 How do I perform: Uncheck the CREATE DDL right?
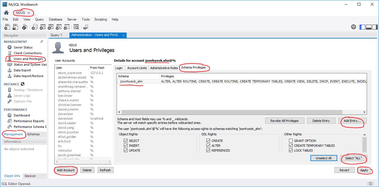pyautogui.click(x=208, y=141)
